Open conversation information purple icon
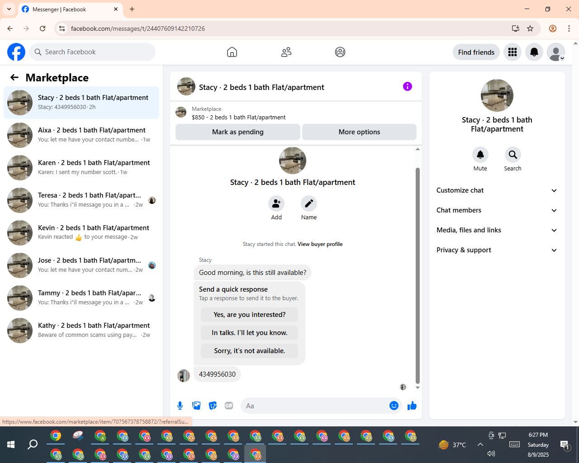 [408, 86]
